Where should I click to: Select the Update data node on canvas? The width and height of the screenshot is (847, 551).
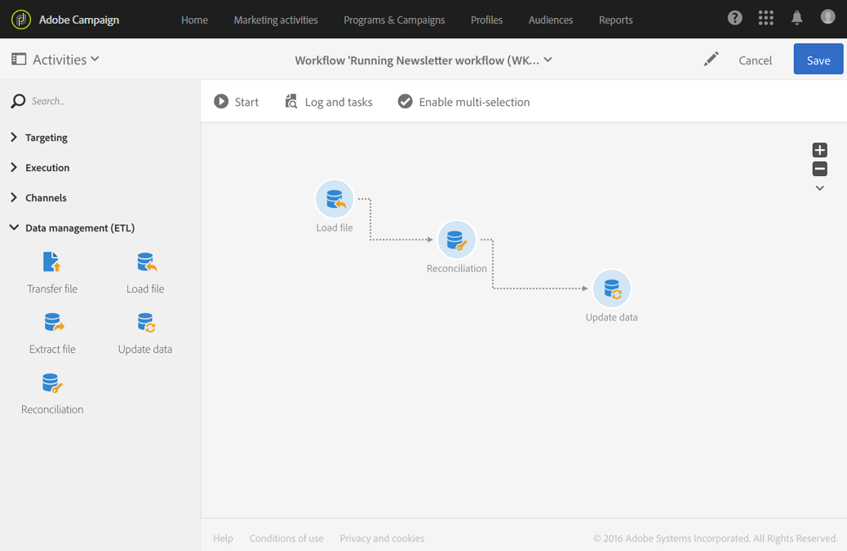click(611, 289)
